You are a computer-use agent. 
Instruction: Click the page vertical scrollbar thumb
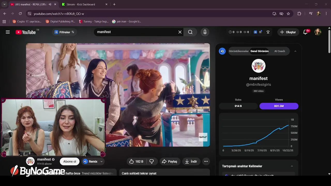(x=329, y=41)
